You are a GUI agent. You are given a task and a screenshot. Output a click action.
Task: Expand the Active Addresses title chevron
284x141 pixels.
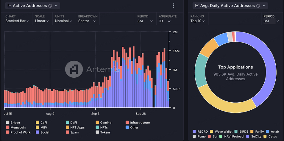[x=56, y=6]
